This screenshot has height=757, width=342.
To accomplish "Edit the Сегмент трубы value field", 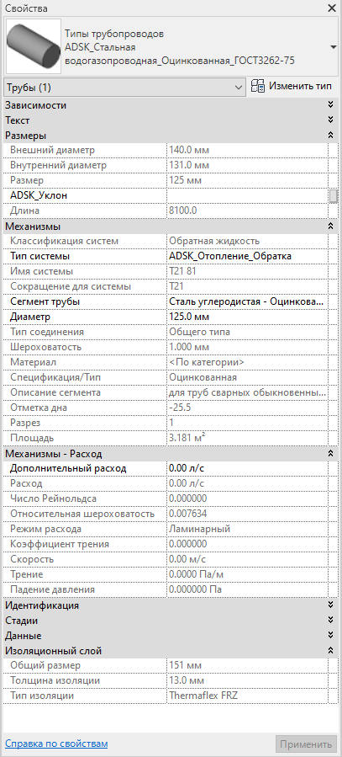I will tap(246, 301).
